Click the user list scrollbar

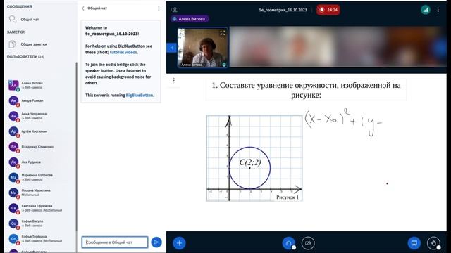click(76, 146)
